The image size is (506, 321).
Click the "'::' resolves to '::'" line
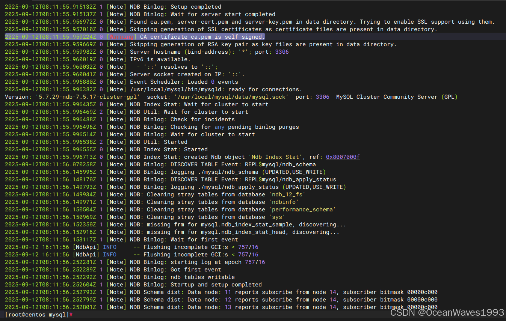point(111,67)
